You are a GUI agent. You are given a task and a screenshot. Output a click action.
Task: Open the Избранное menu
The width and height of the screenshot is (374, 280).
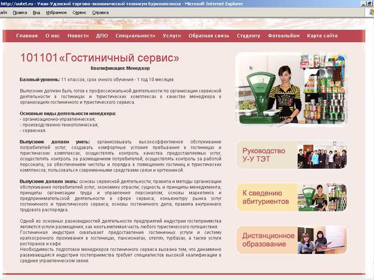coord(56,13)
